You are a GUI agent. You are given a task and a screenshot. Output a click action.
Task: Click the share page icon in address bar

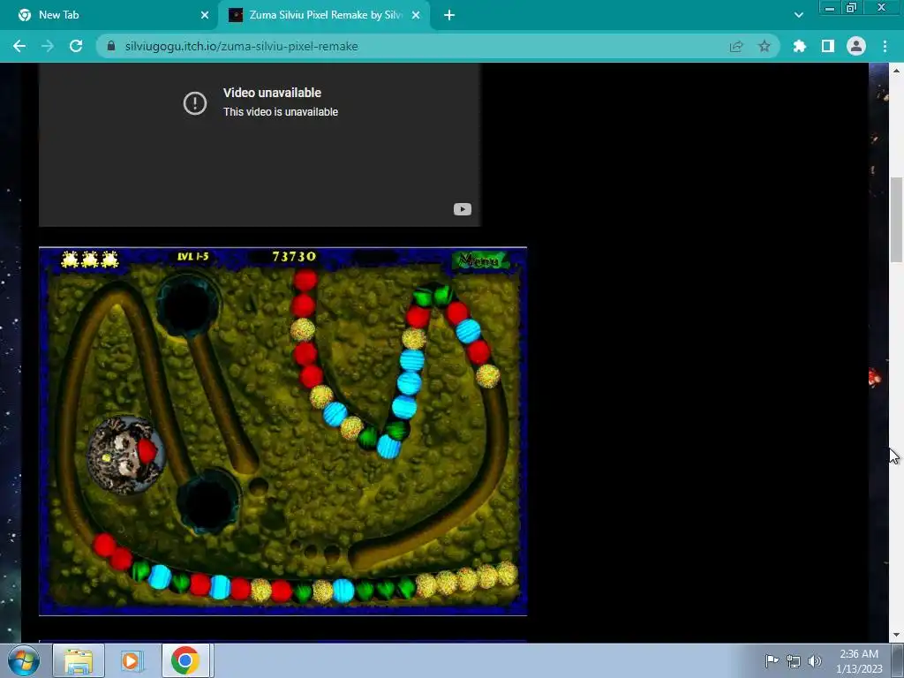coord(736,46)
